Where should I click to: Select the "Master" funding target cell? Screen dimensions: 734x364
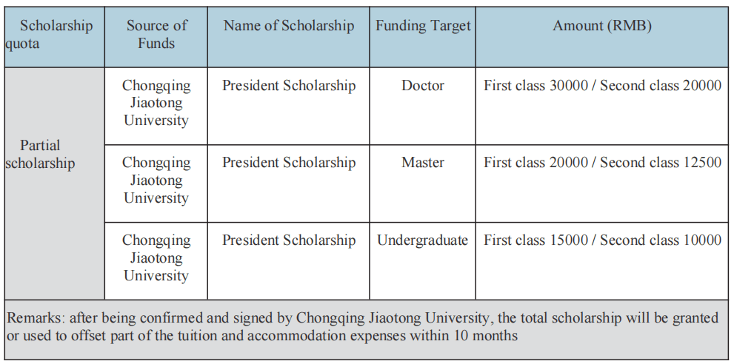point(423,163)
